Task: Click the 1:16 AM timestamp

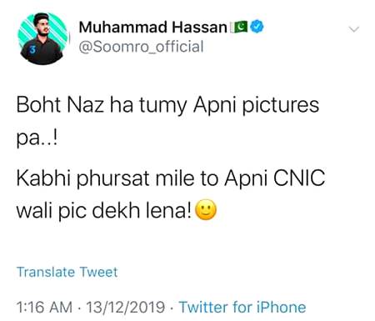Action: (x=44, y=308)
